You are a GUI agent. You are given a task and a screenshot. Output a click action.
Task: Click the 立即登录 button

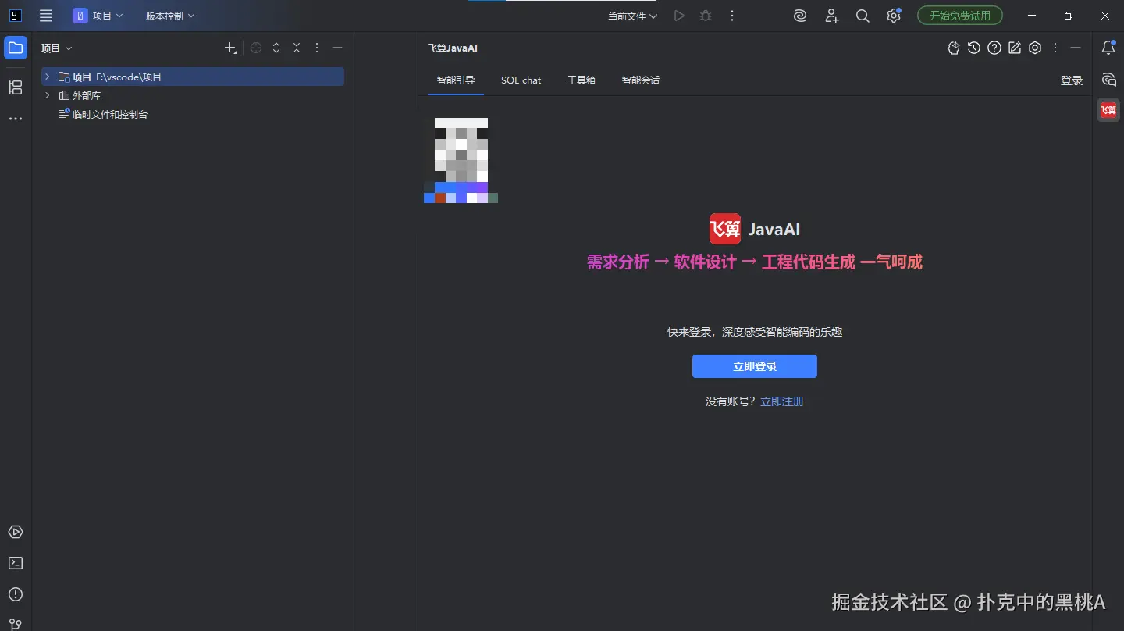755,366
